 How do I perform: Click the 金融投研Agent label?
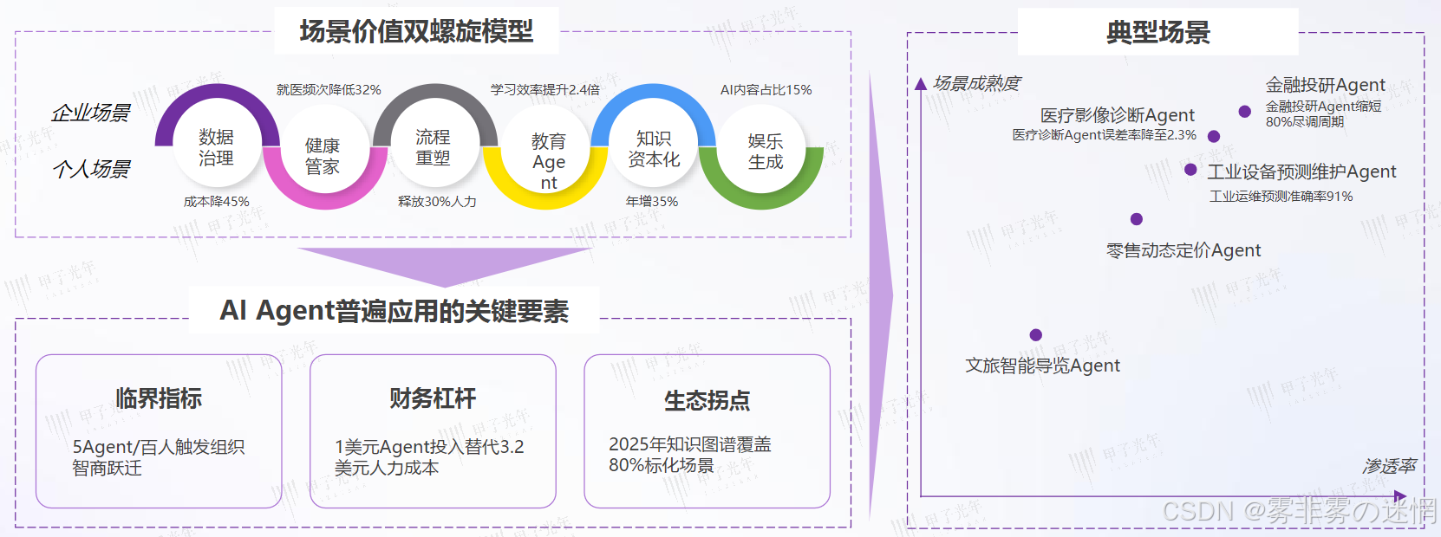pos(1326,85)
